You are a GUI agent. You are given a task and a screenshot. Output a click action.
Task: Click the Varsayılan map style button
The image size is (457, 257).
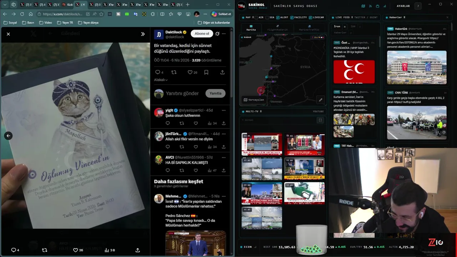coord(254,100)
